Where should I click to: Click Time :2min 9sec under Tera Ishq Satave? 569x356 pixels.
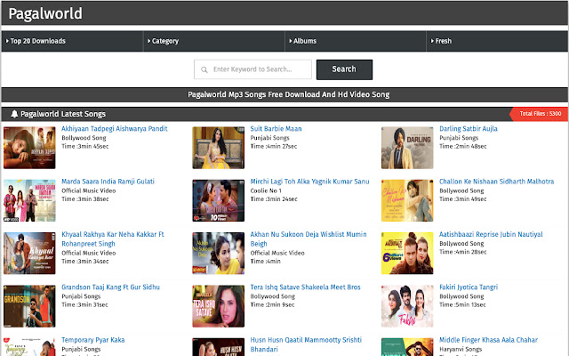coord(272,304)
